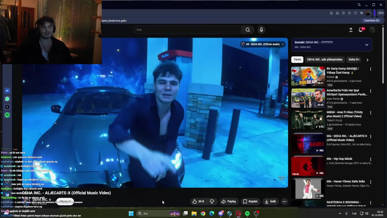Open File Explorer from taskbar
The image size is (387, 218).
194,213
